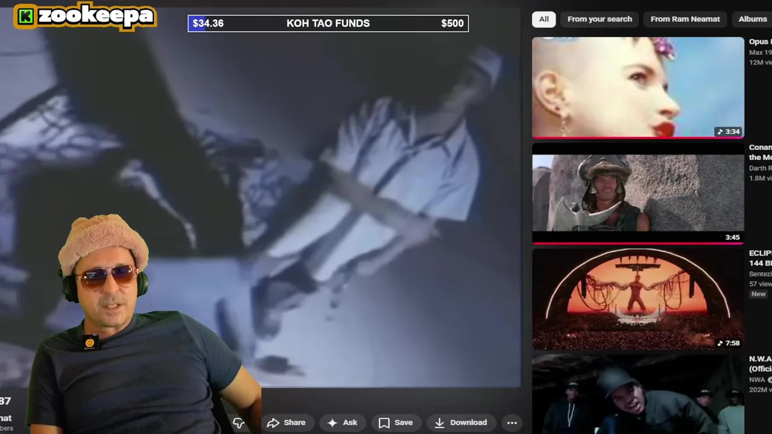This screenshot has height=434, width=772.
Task: Select the From Ram Neamat chip
Action: coord(685,19)
